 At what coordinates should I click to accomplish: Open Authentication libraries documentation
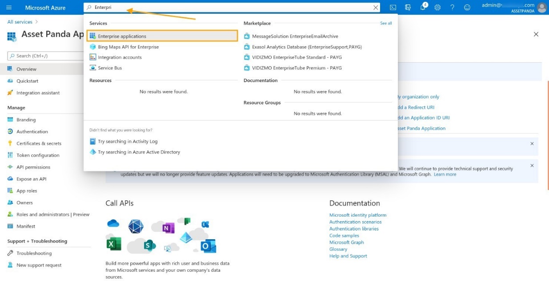[x=354, y=229]
